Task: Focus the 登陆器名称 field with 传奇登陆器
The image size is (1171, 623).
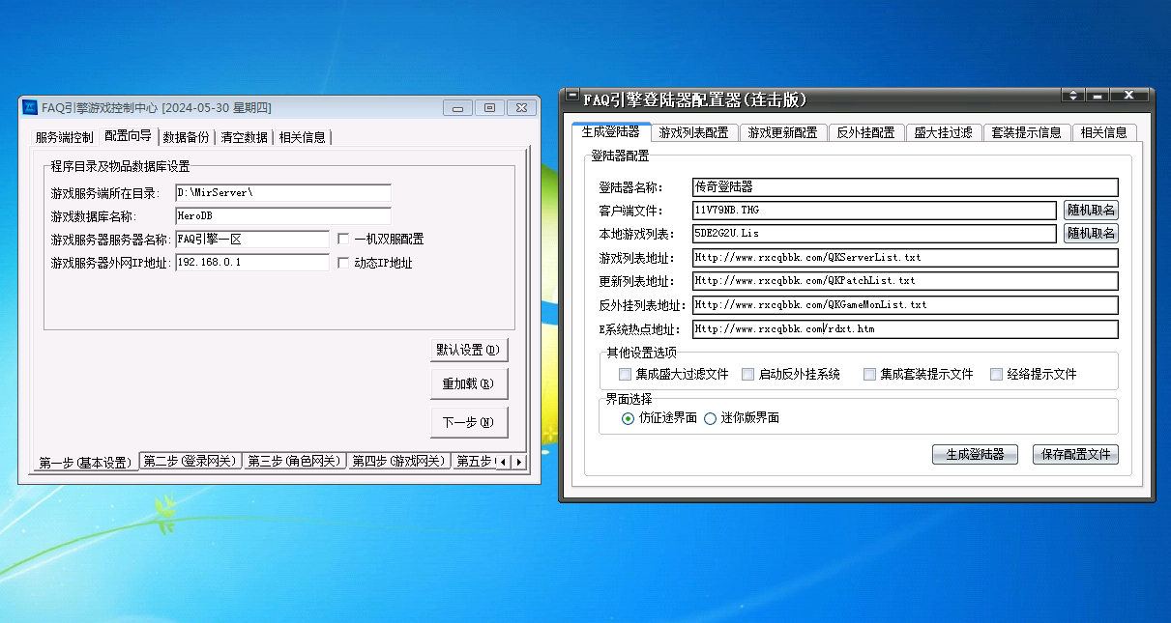Action: (x=905, y=186)
